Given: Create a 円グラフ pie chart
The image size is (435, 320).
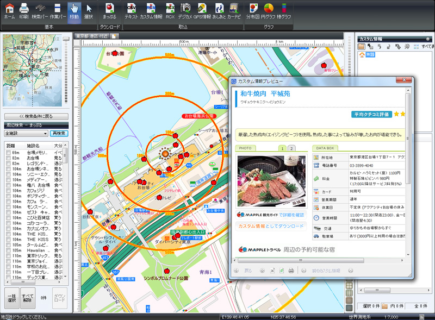Looking at the screenshot, I should (x=268, y=11).
